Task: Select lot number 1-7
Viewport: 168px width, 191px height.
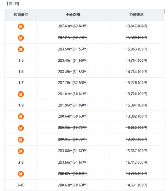Action: (x=21, y=82)
